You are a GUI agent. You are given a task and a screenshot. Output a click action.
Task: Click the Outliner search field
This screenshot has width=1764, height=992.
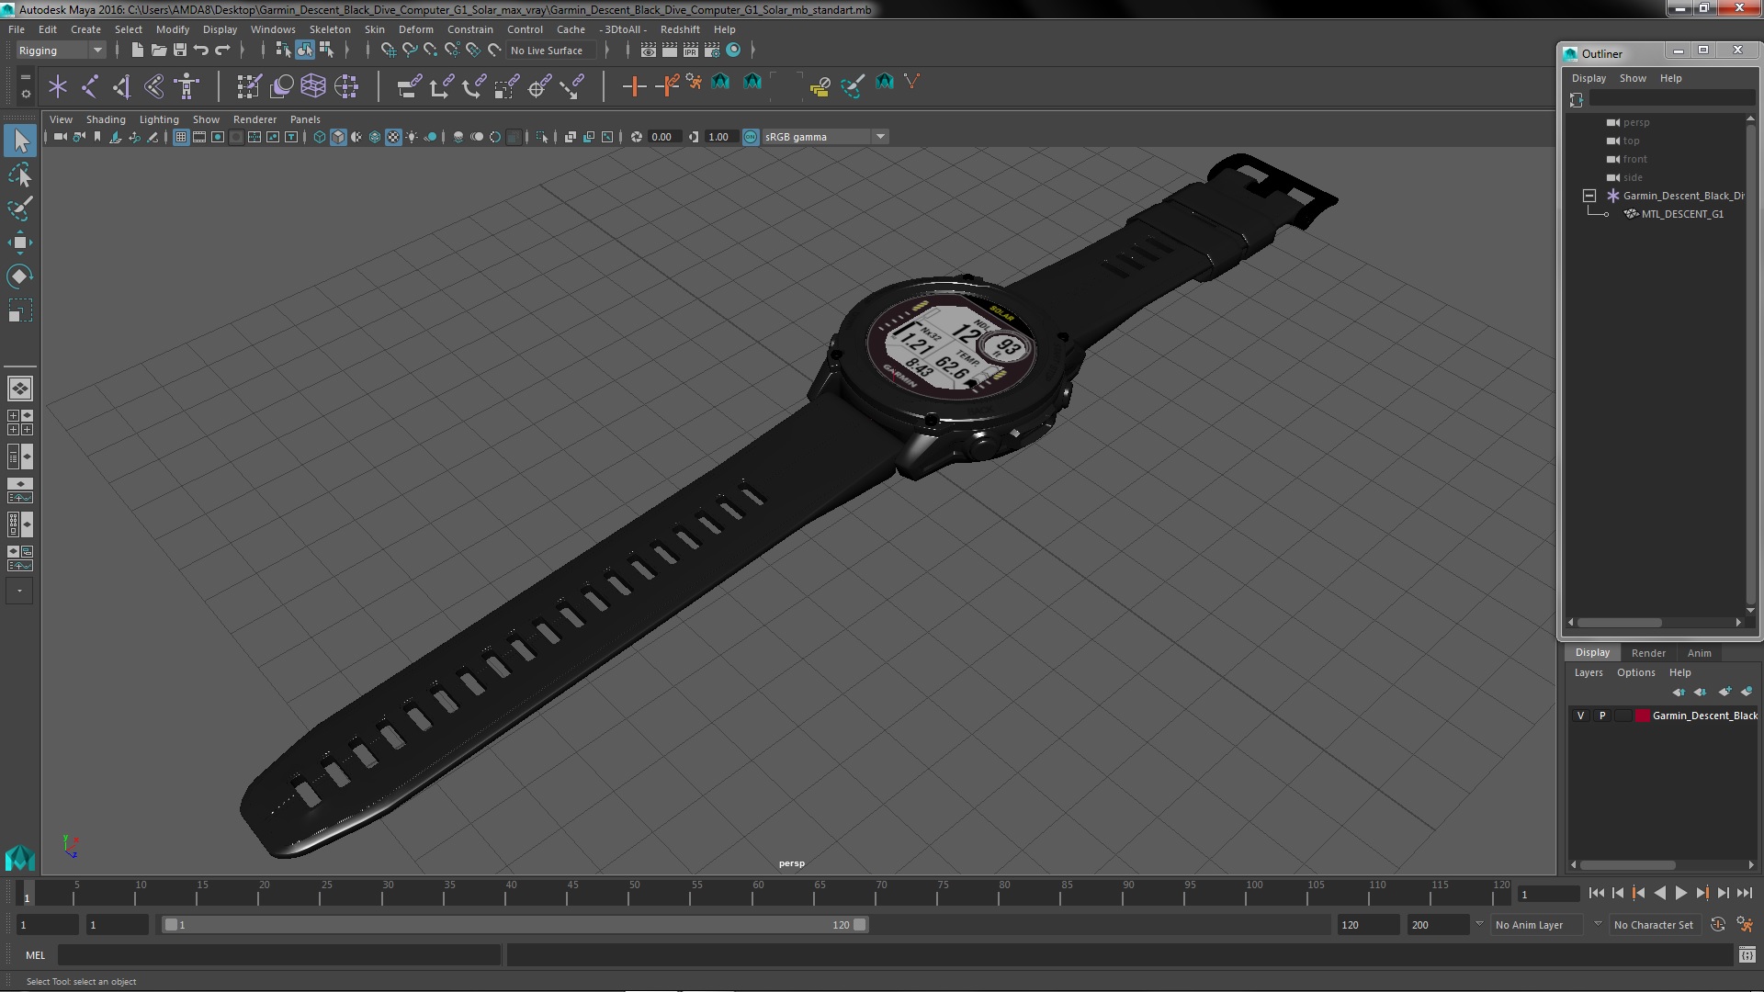[1672, 99]
